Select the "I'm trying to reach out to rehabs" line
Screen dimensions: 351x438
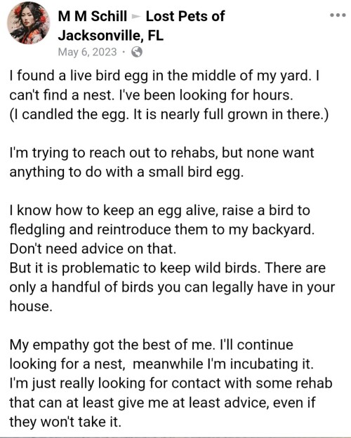pos(161,153)
